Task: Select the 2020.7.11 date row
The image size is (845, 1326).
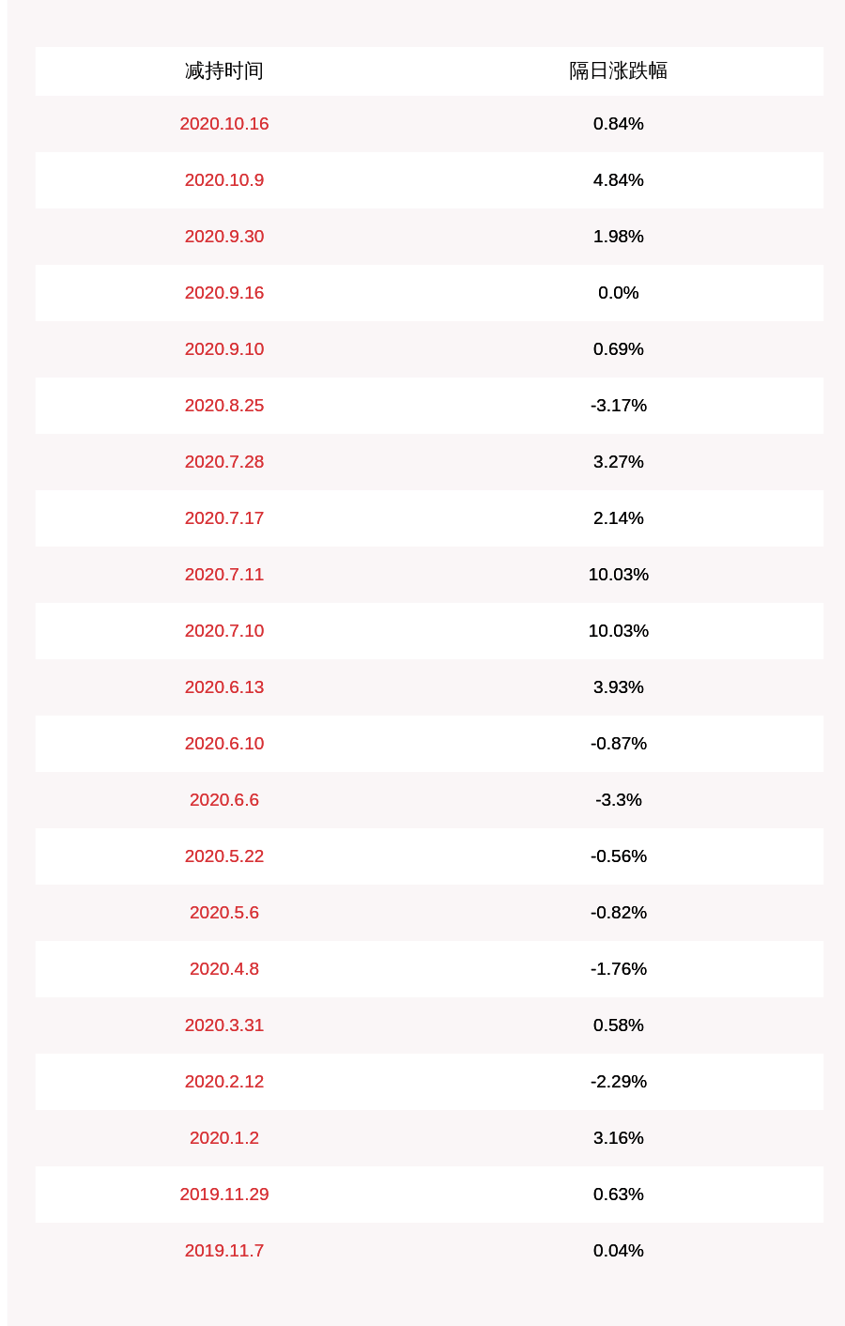Action: tap(223, 575)
